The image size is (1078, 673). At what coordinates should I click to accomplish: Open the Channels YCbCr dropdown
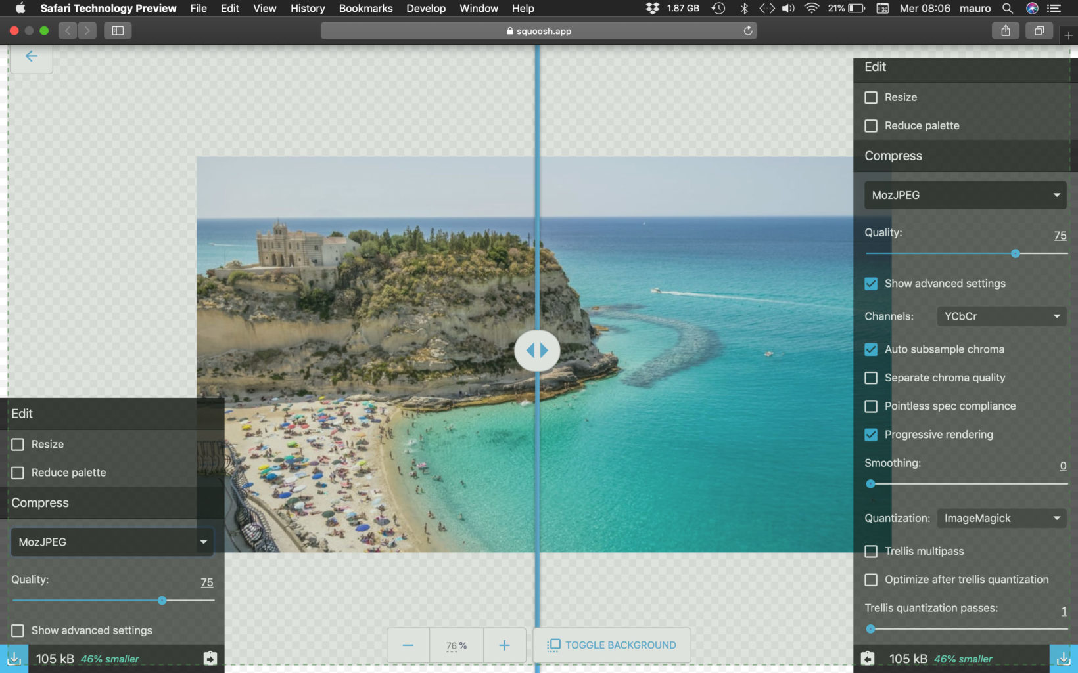(x=1002, y=316)
